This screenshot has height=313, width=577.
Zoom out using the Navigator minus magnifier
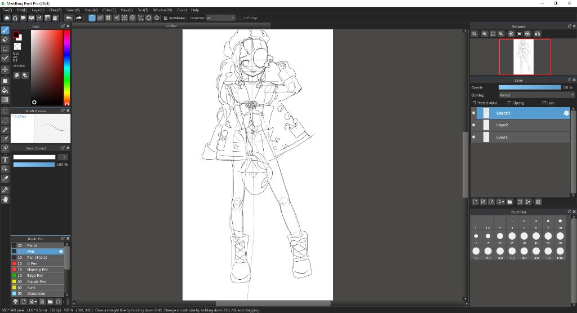point(501,33)
